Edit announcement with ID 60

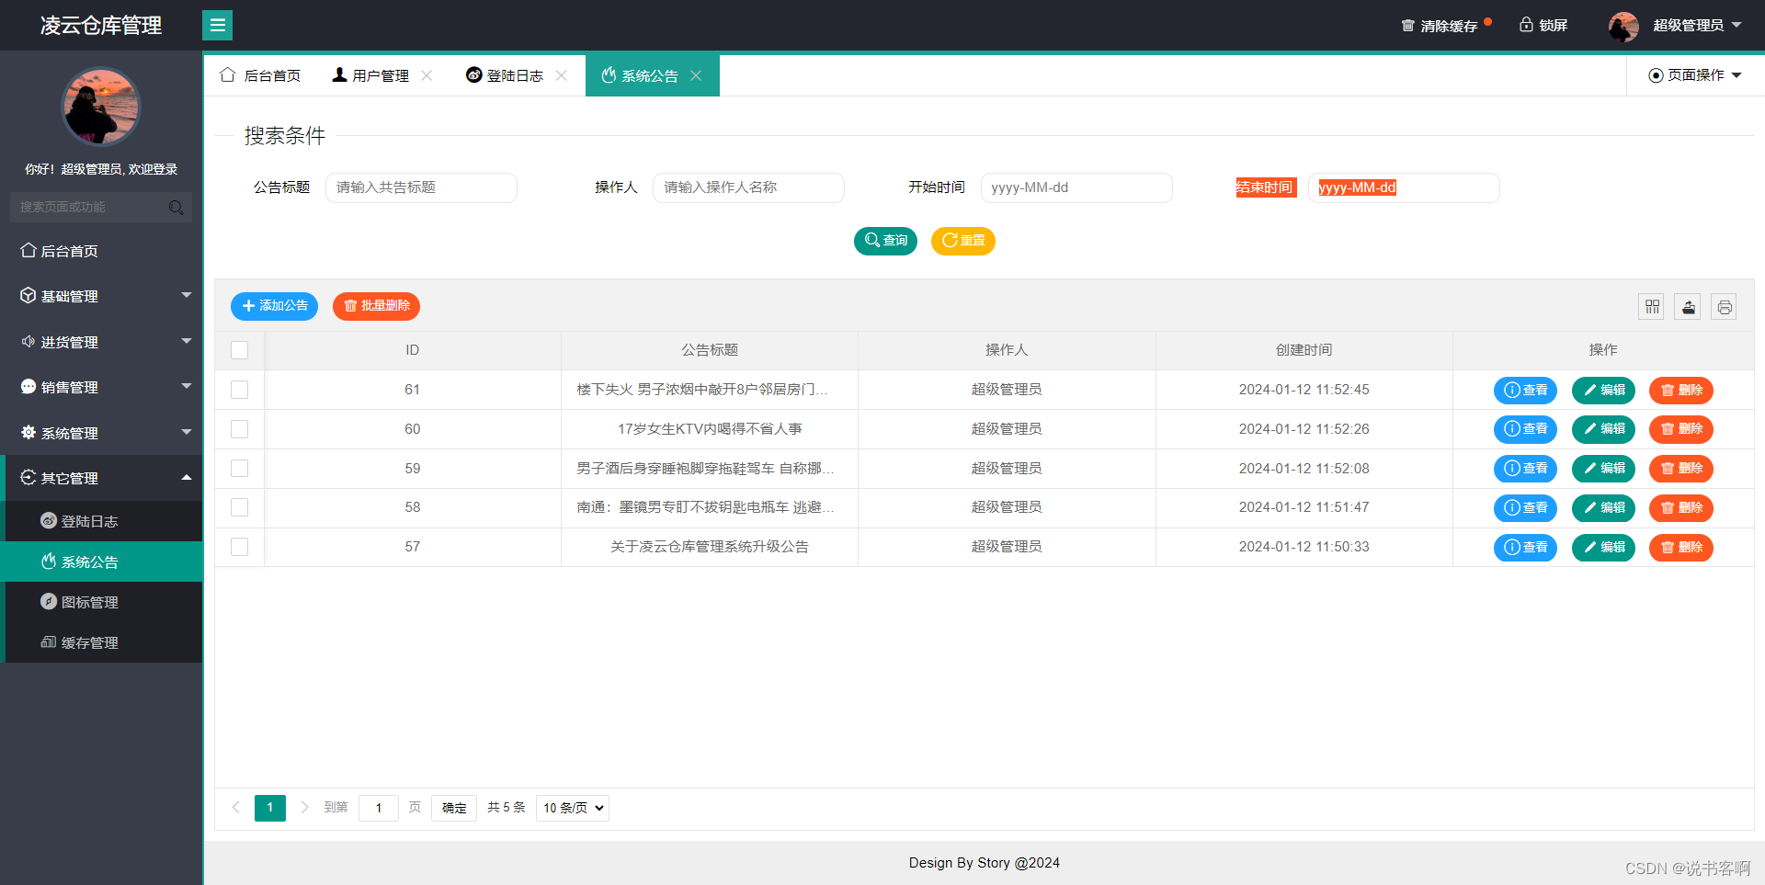coord(1603,429)
